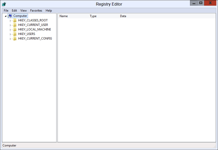The height and width of the screenshot is (150, 218).
Task: Collapse the Computer tree node
Action: [x=6, y=16]
